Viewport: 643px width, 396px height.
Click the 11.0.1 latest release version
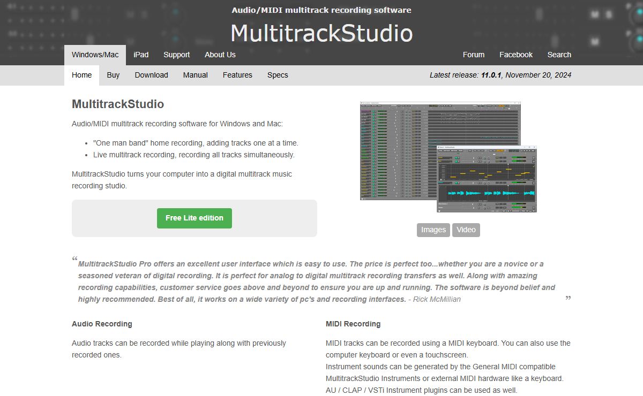tap(491, 75)
